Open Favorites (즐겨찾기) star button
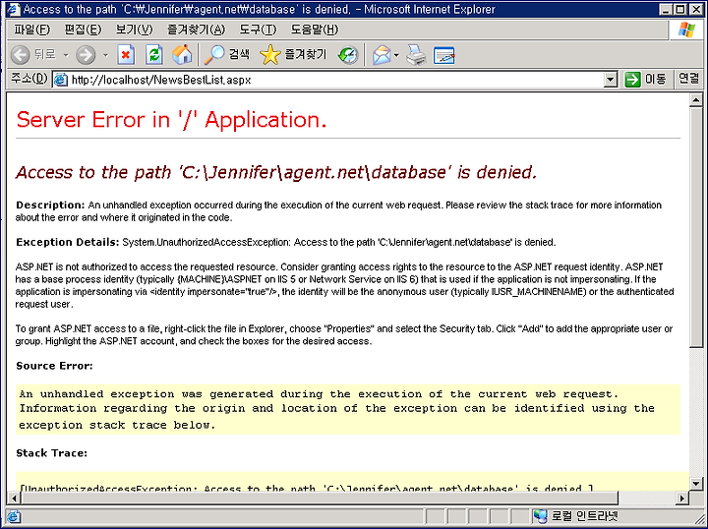708x529 pixels. pos(293,55)
